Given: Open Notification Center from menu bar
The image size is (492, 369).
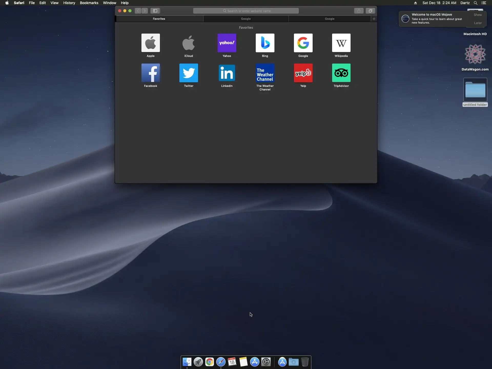Looking at the screenshot, I should pyautogui.click(x=484, y=3).
